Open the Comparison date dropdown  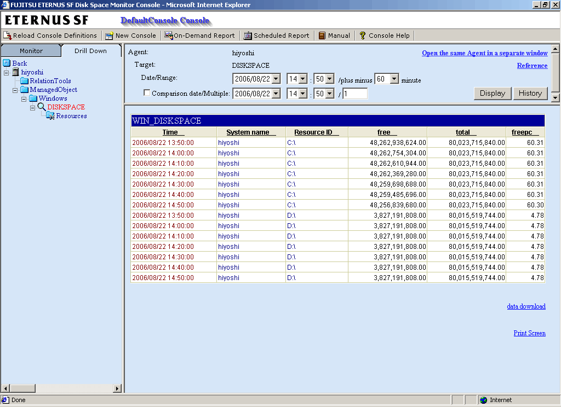click(276, 94)
